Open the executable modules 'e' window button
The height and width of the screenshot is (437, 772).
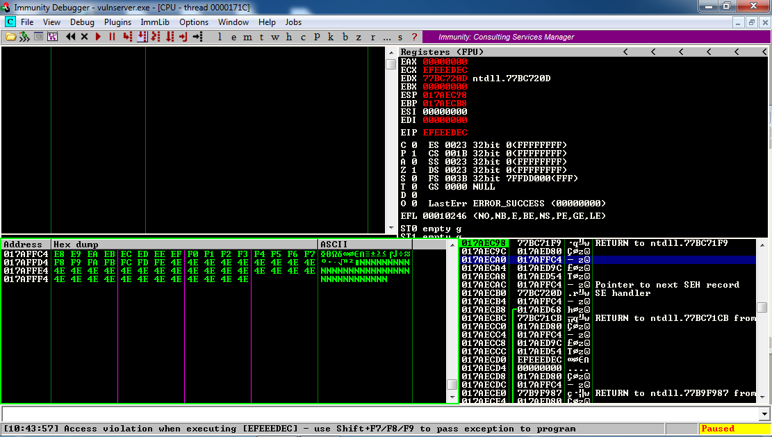pos(233,37)
